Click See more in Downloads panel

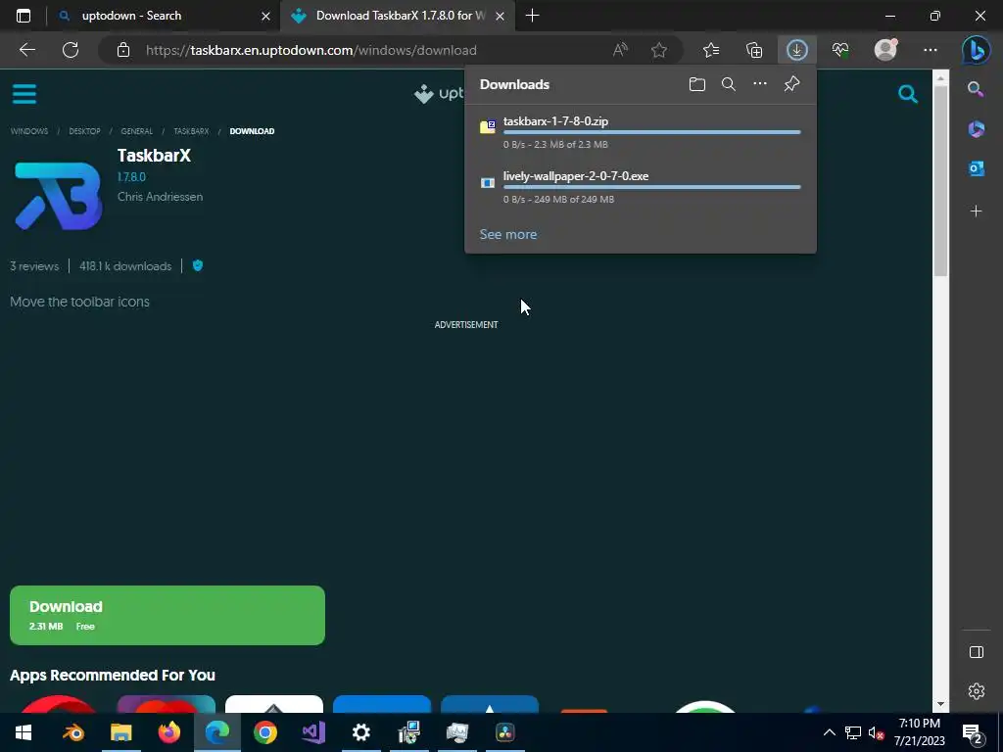coord(508,234)
